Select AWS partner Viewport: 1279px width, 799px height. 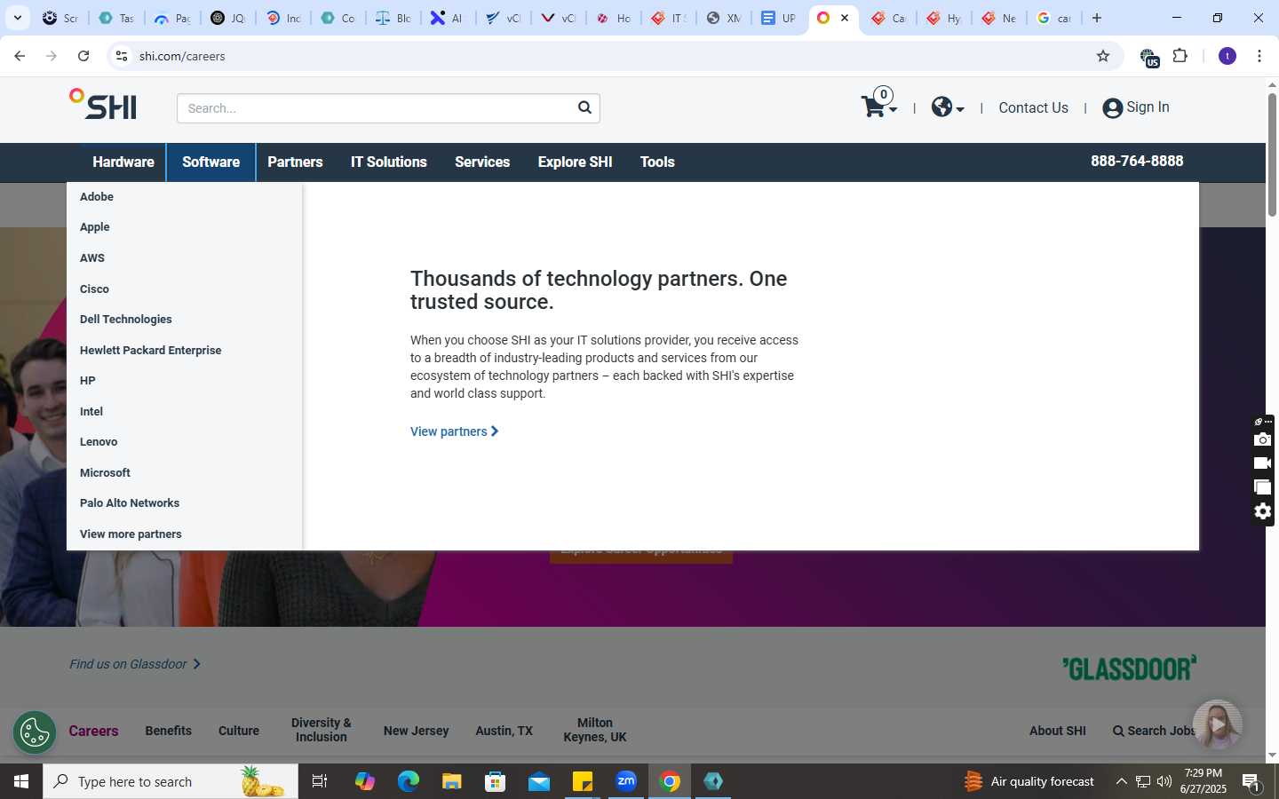tap(92, 257)
